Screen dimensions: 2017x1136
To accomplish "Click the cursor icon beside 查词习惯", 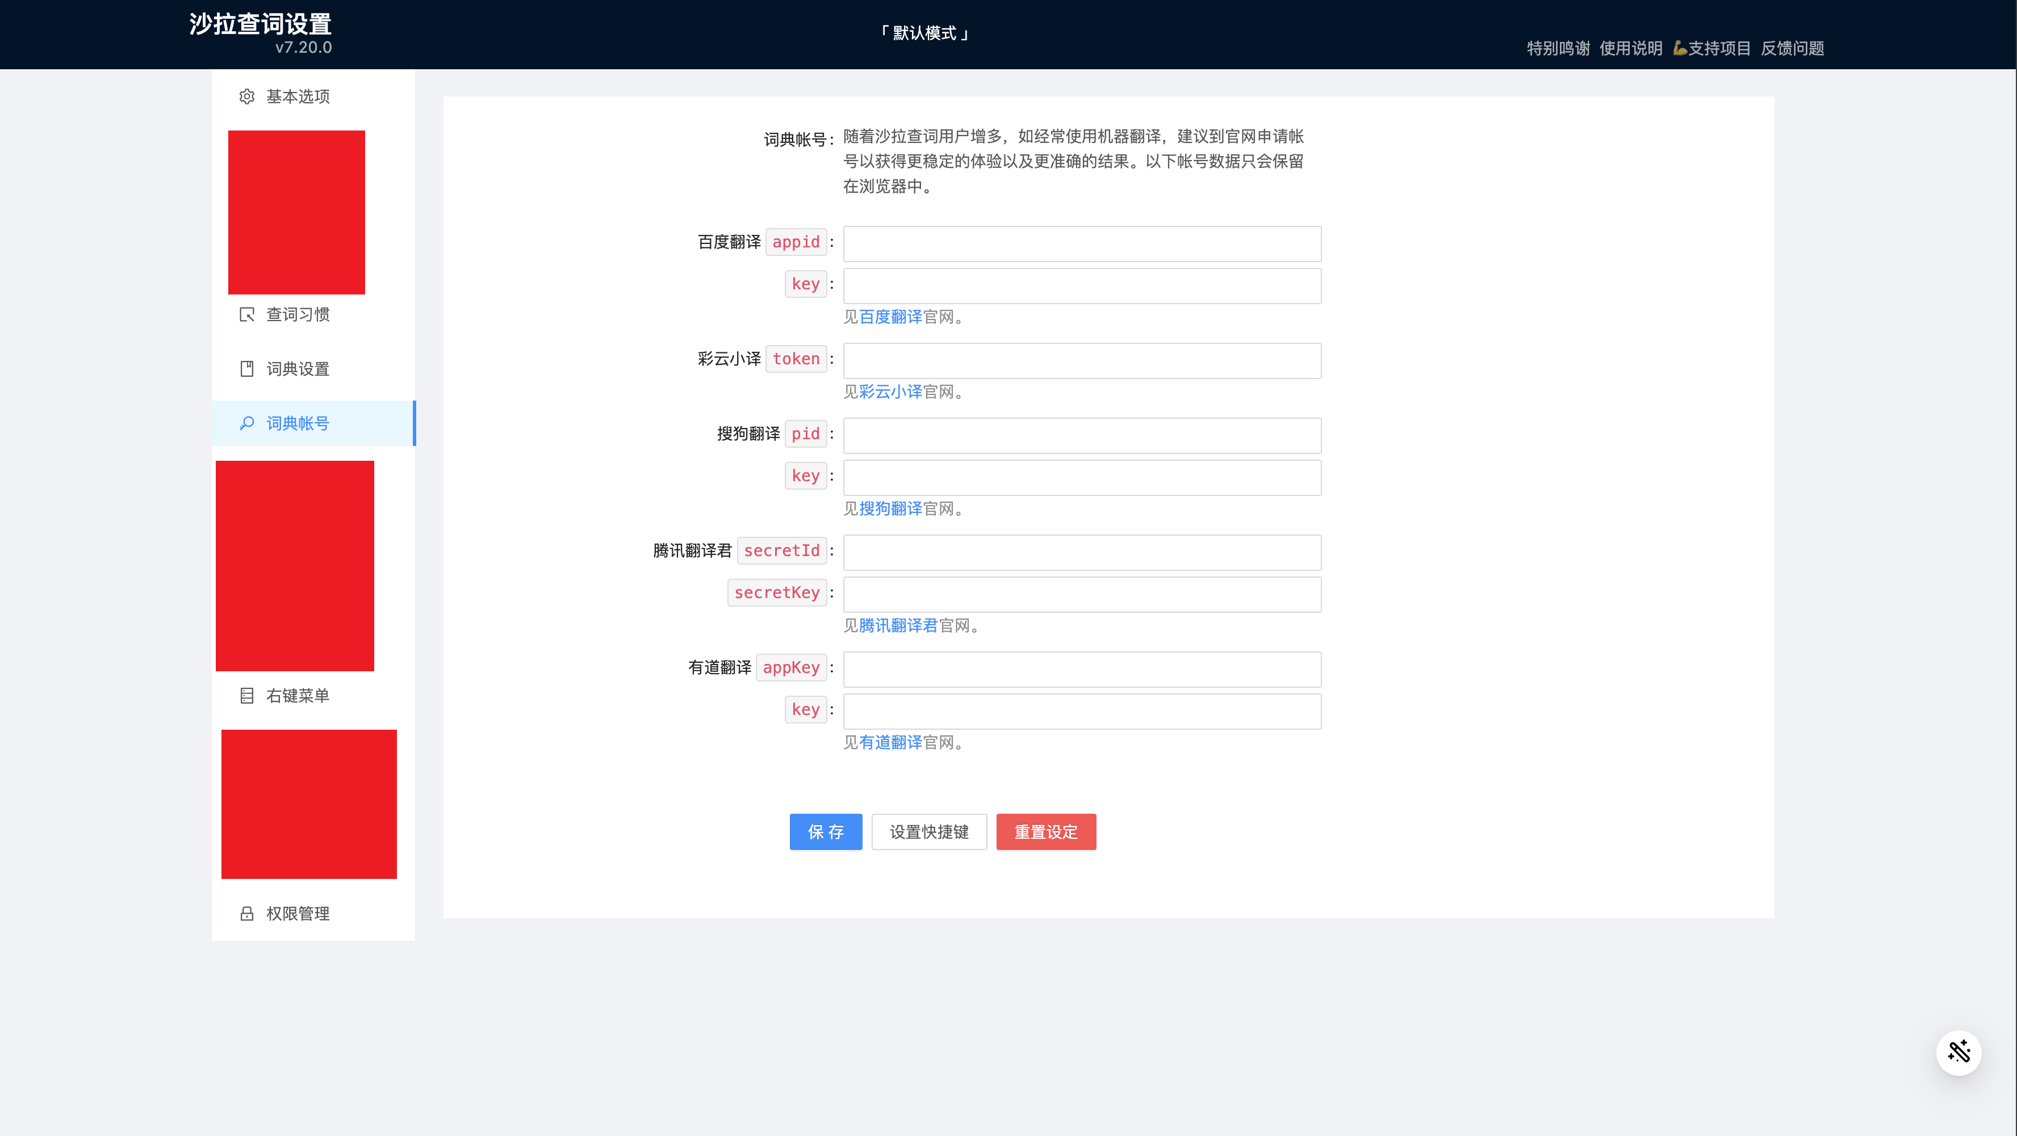I will pos(246,314).
